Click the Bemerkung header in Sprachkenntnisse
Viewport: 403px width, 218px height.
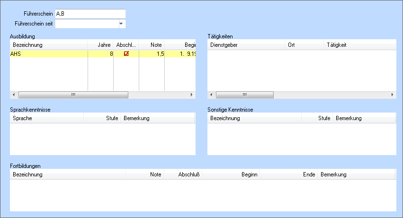(x=158, y=118)
